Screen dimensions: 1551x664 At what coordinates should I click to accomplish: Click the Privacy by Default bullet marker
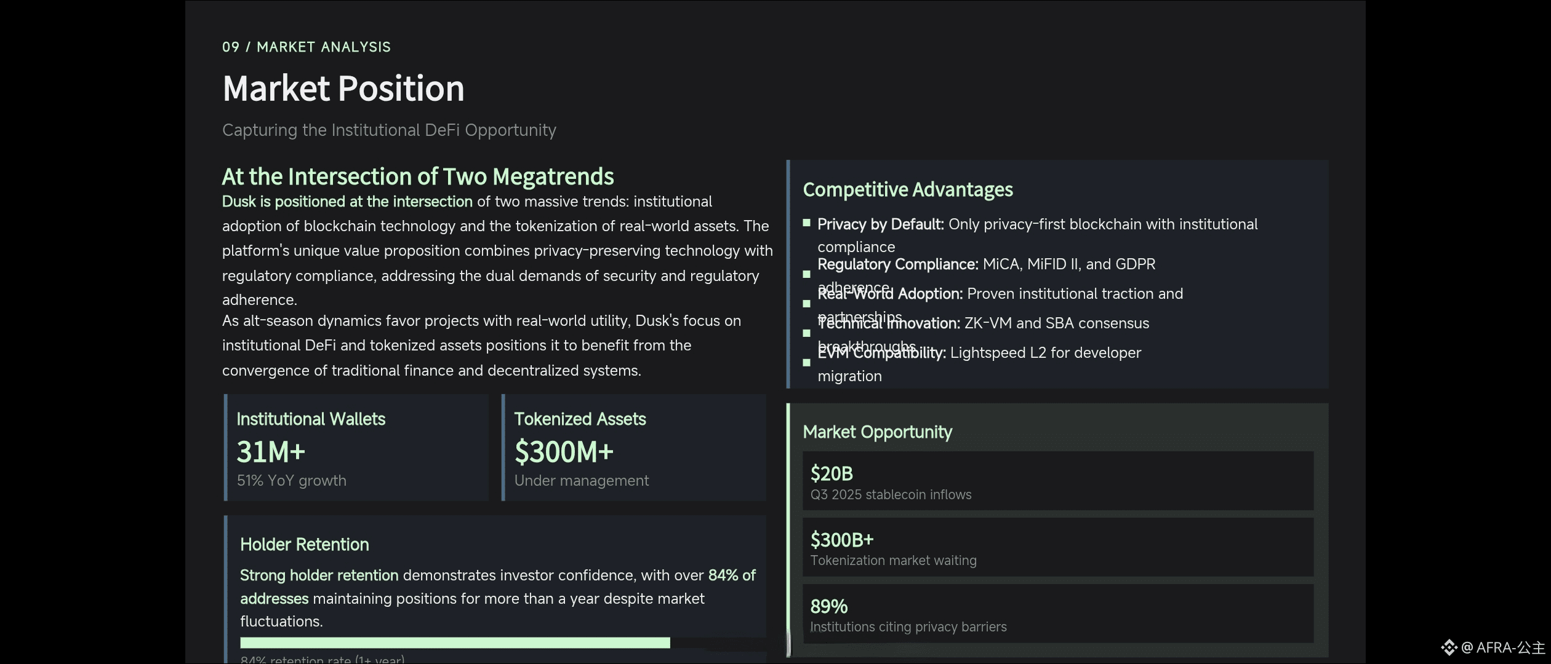click(806, 223)
